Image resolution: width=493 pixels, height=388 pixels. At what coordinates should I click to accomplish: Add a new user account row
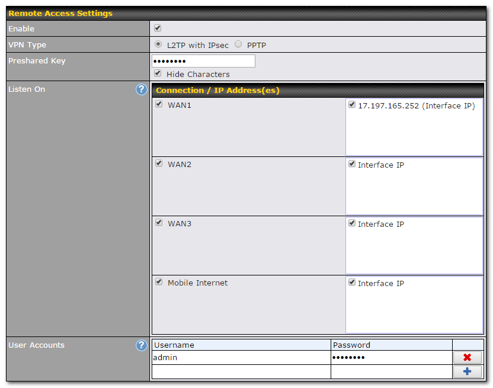click(468, 371)
